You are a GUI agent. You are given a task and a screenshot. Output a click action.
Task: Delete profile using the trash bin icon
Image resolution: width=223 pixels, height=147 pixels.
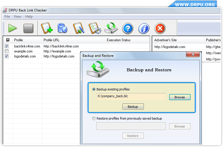[x=62, y=28]
